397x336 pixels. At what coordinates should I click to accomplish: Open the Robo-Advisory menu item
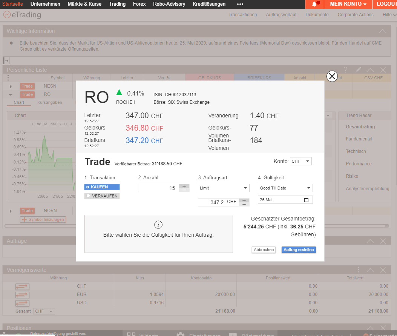pos(169,4)
